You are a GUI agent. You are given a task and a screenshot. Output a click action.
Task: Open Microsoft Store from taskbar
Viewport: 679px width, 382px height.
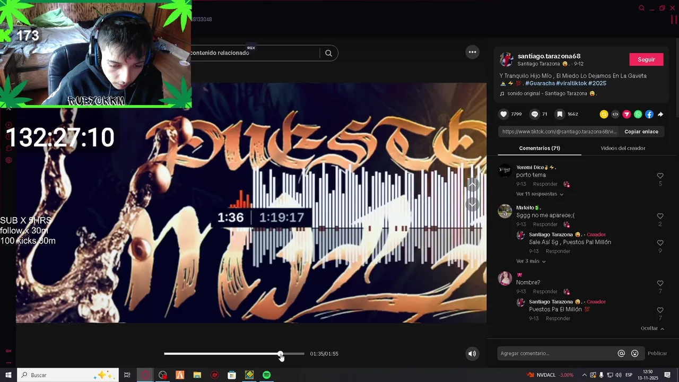[232, 375]
